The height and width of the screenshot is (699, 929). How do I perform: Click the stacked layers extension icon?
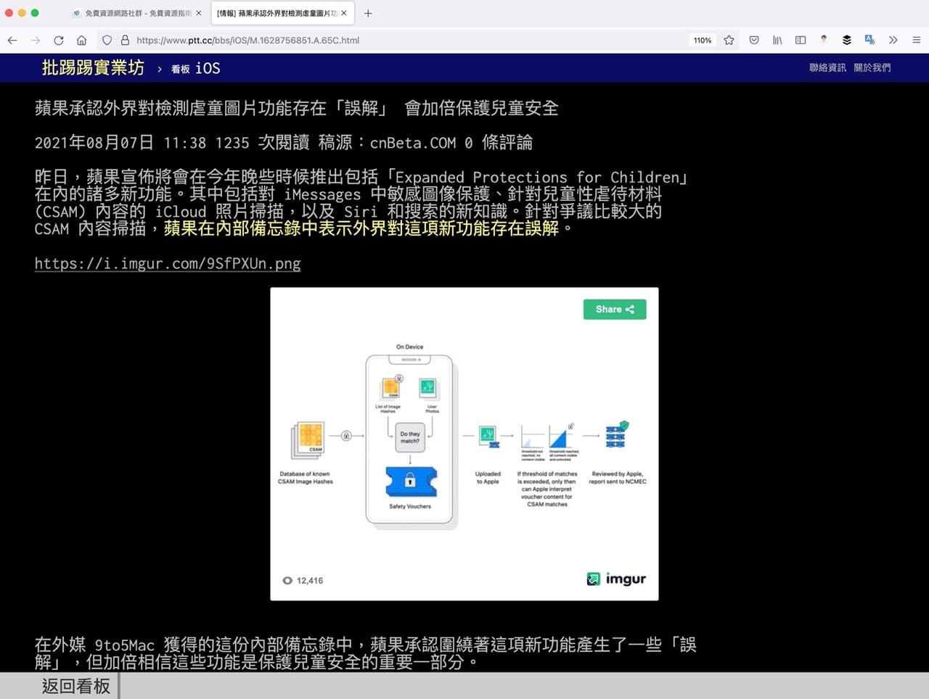[846, 40]
